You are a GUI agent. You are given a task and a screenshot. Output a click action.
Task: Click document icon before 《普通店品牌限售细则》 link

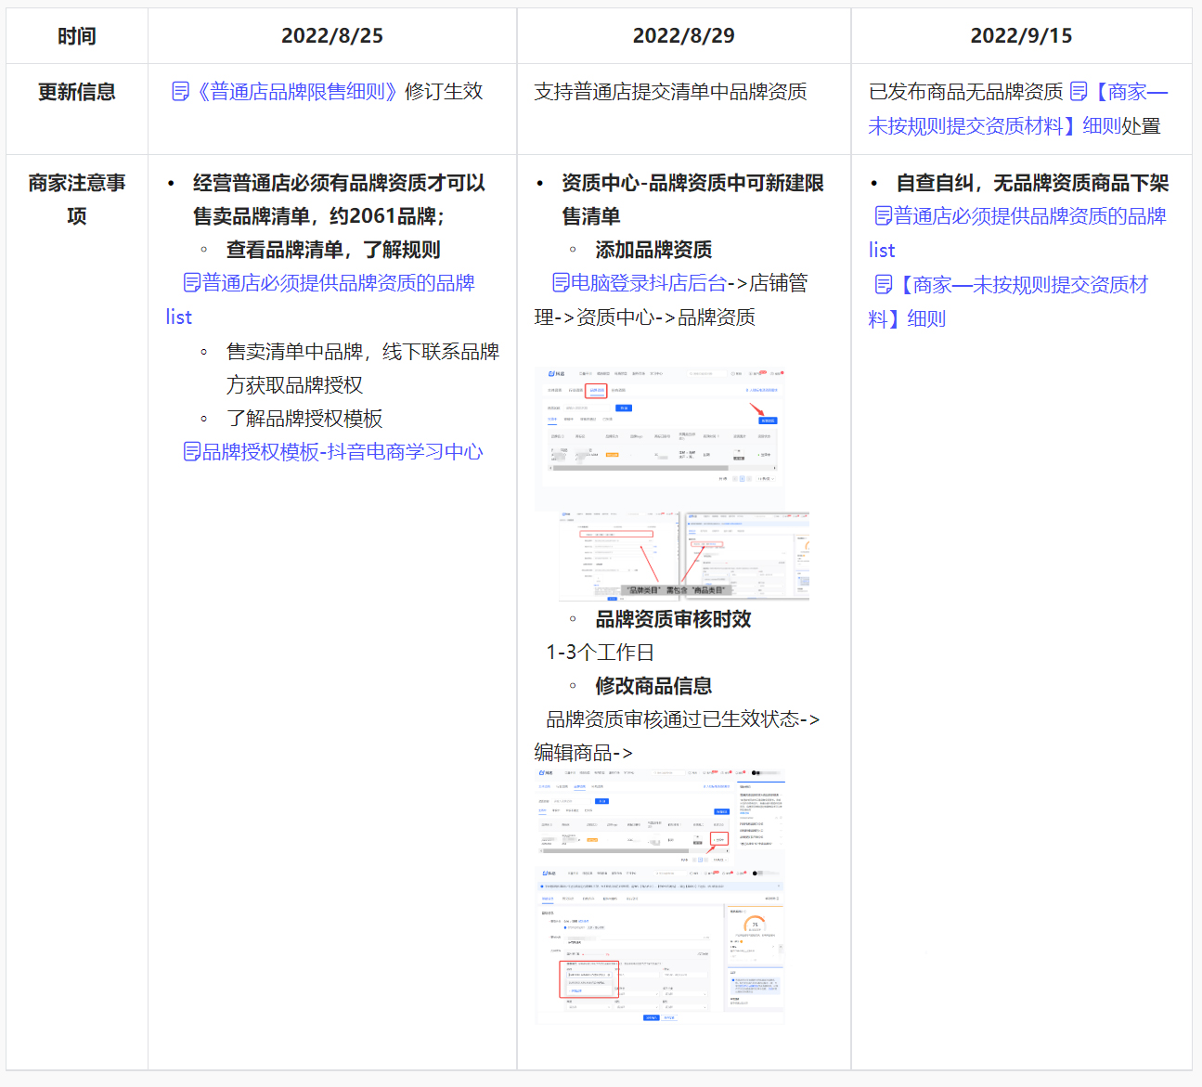click(179, 93)
